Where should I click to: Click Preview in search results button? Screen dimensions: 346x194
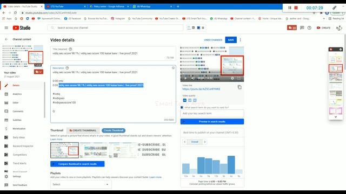coord(212,121)
